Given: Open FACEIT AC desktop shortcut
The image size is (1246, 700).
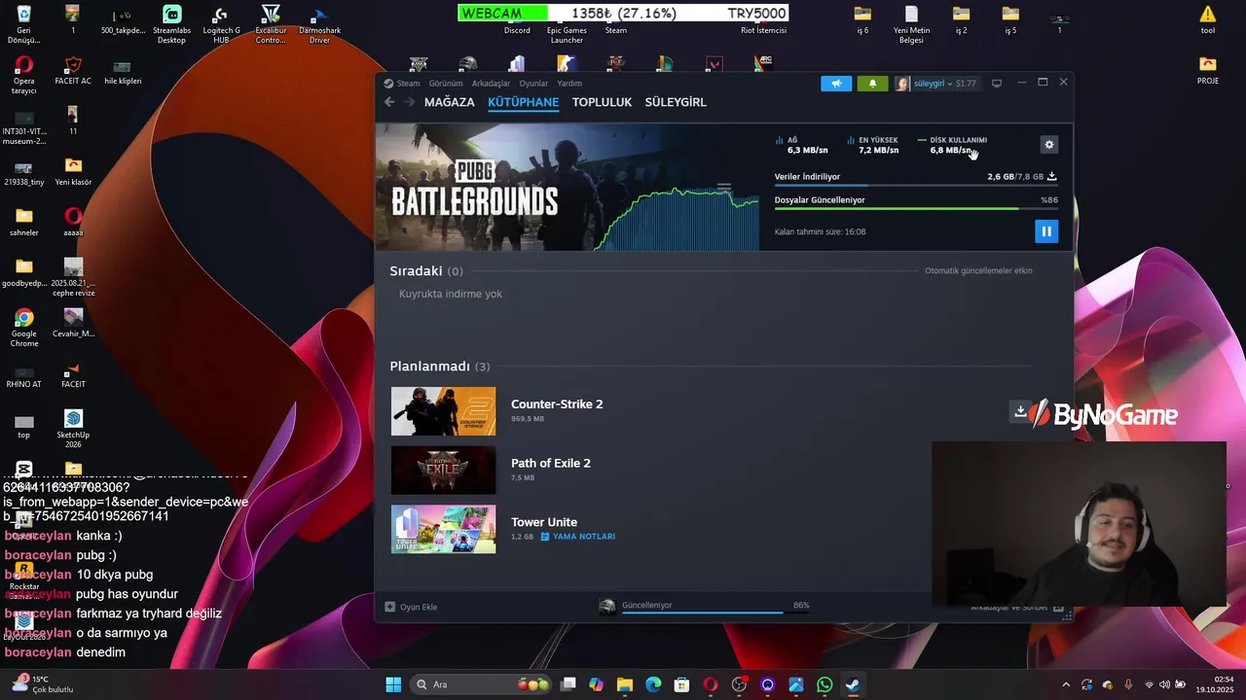Looking at the screenshot, I should point(73,71).
